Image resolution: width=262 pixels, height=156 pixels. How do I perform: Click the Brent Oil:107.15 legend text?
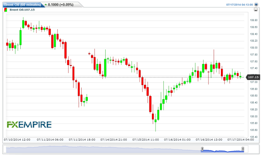(22, 10)
